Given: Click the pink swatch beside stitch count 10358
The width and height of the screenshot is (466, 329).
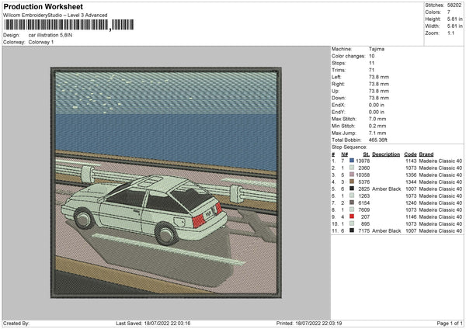Looking at the screenshot, I should coord(352,175).
